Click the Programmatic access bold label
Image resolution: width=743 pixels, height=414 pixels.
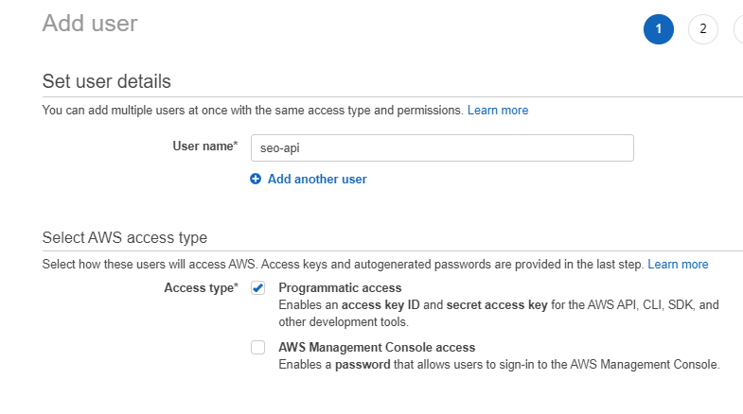click(340, 287)
